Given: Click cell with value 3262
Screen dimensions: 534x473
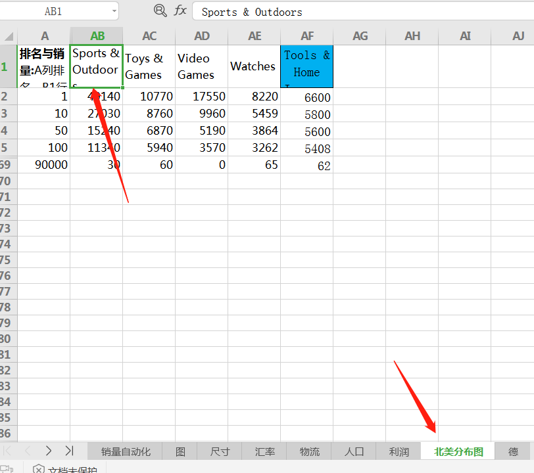Looking at the screenshot, I should coord(255,148).
